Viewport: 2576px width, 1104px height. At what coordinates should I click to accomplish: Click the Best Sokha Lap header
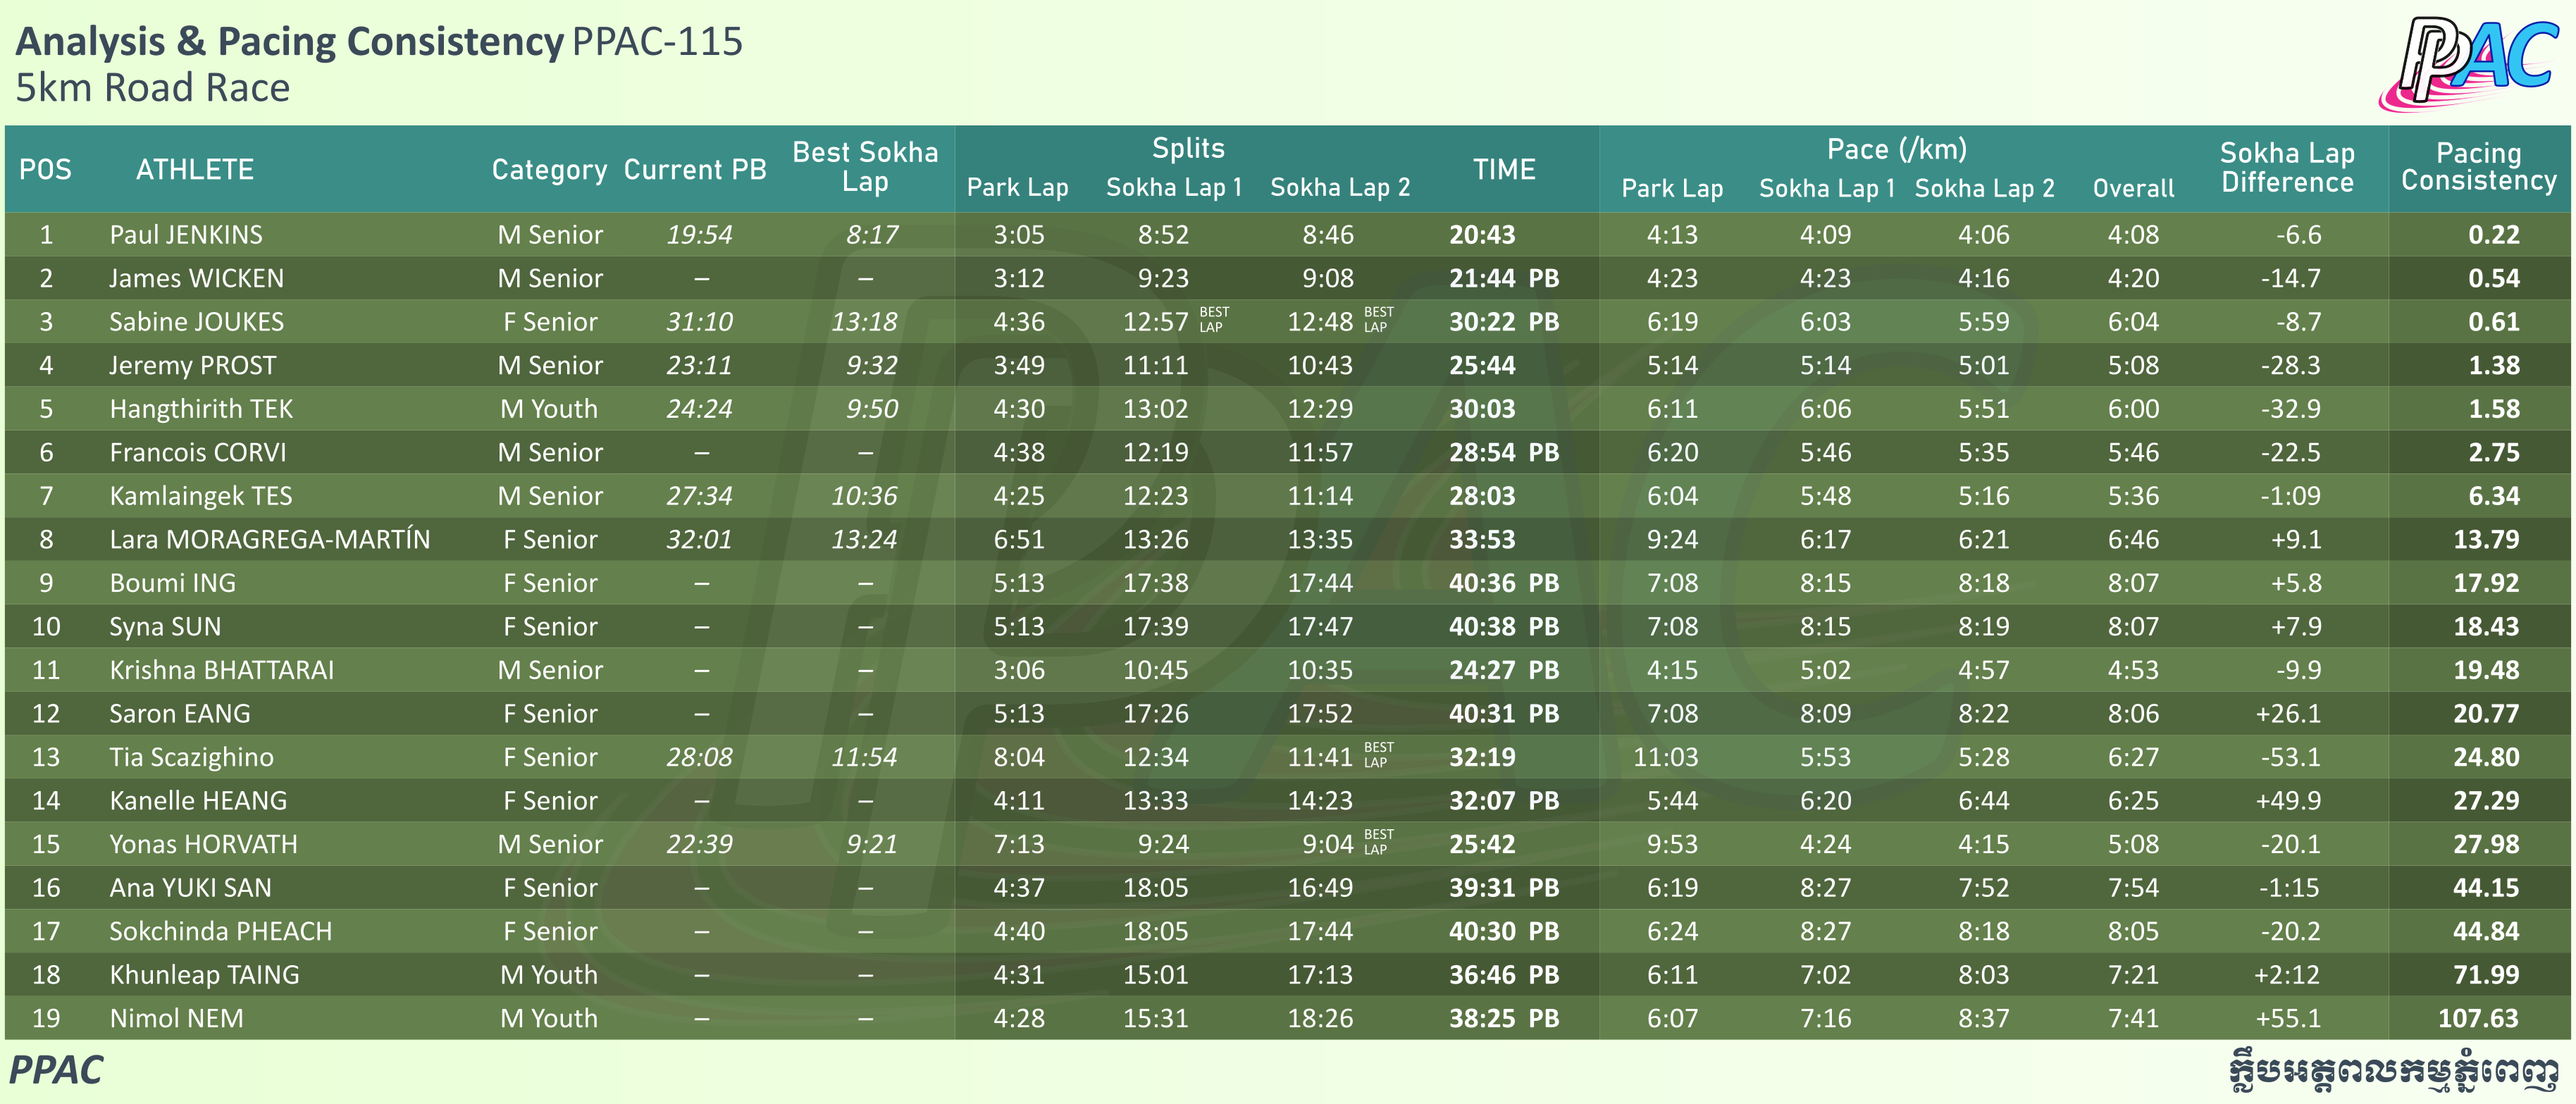(x=865, y=167)
